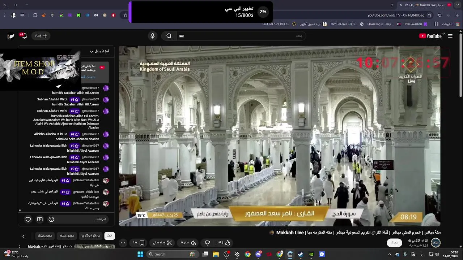This screenshot has height=260, width=463.
Task: Open Discord from taskbar
Action: click(258, 254)
